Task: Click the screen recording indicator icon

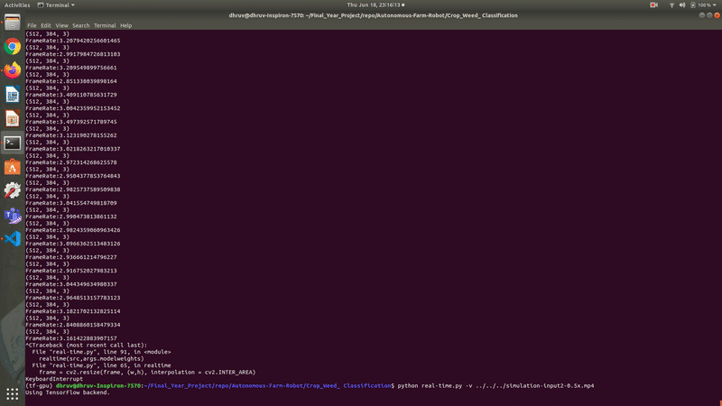Action: pos(653,5)
